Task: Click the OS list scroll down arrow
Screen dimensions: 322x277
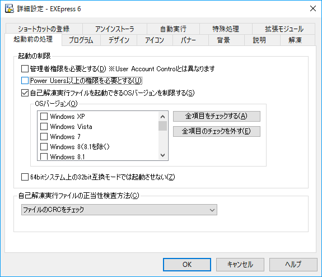Action: [162, 155]
